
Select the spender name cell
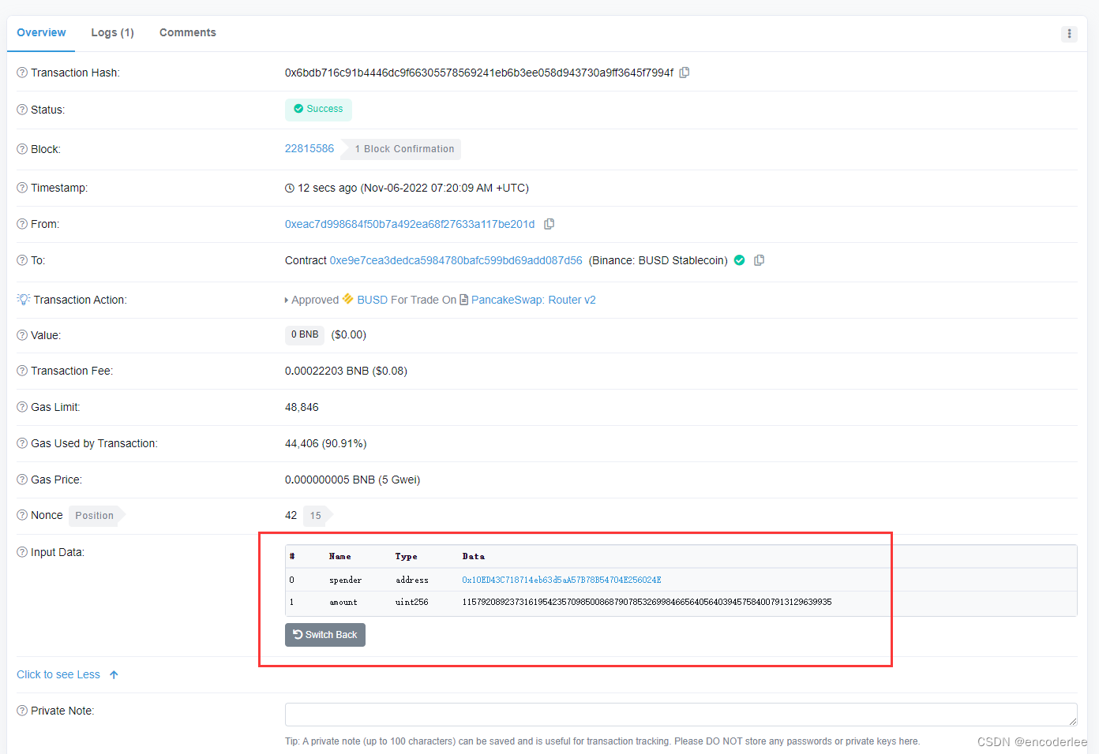345,580
